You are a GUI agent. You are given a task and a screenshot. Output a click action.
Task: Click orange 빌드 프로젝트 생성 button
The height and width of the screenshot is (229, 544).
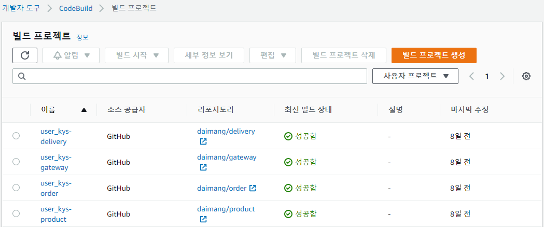[434, 55]
